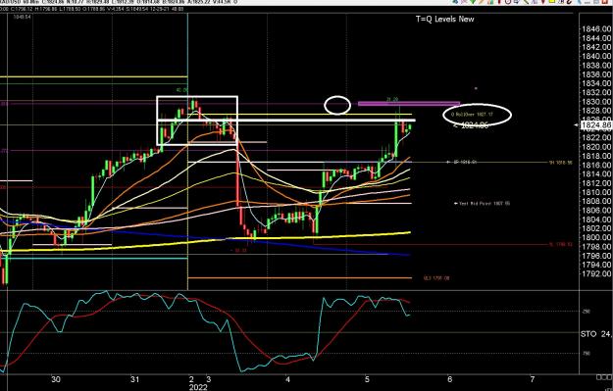Viewport: 613px width, 391px height.
Task: Select the current price tag 1824.86 on axis
Action: (x=595, y=125)
